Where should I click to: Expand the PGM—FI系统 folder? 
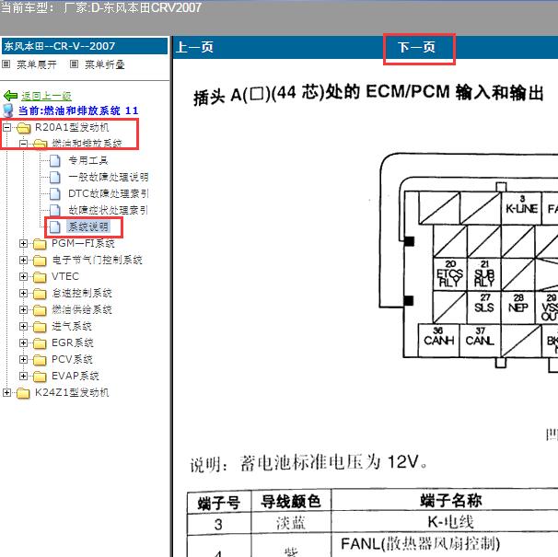click(x=24, y=243)
